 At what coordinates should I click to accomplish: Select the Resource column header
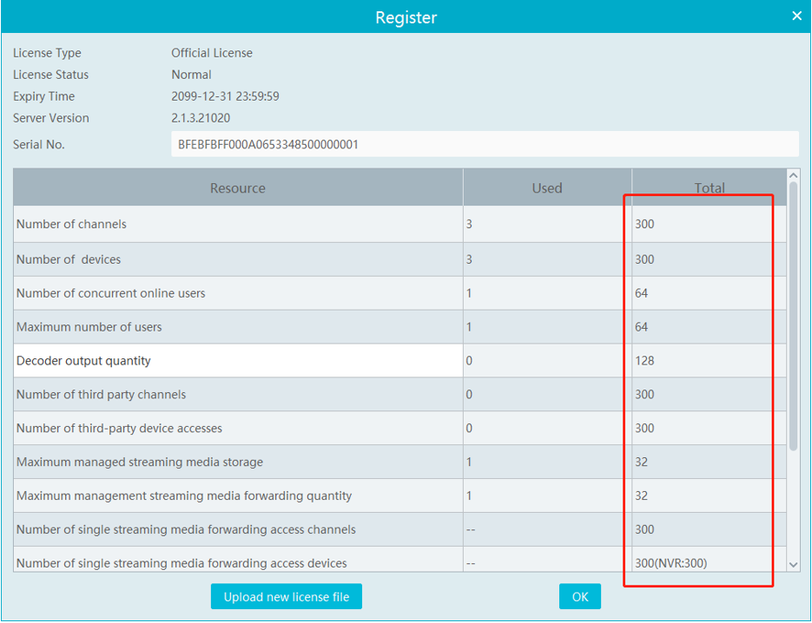(238, 188)
